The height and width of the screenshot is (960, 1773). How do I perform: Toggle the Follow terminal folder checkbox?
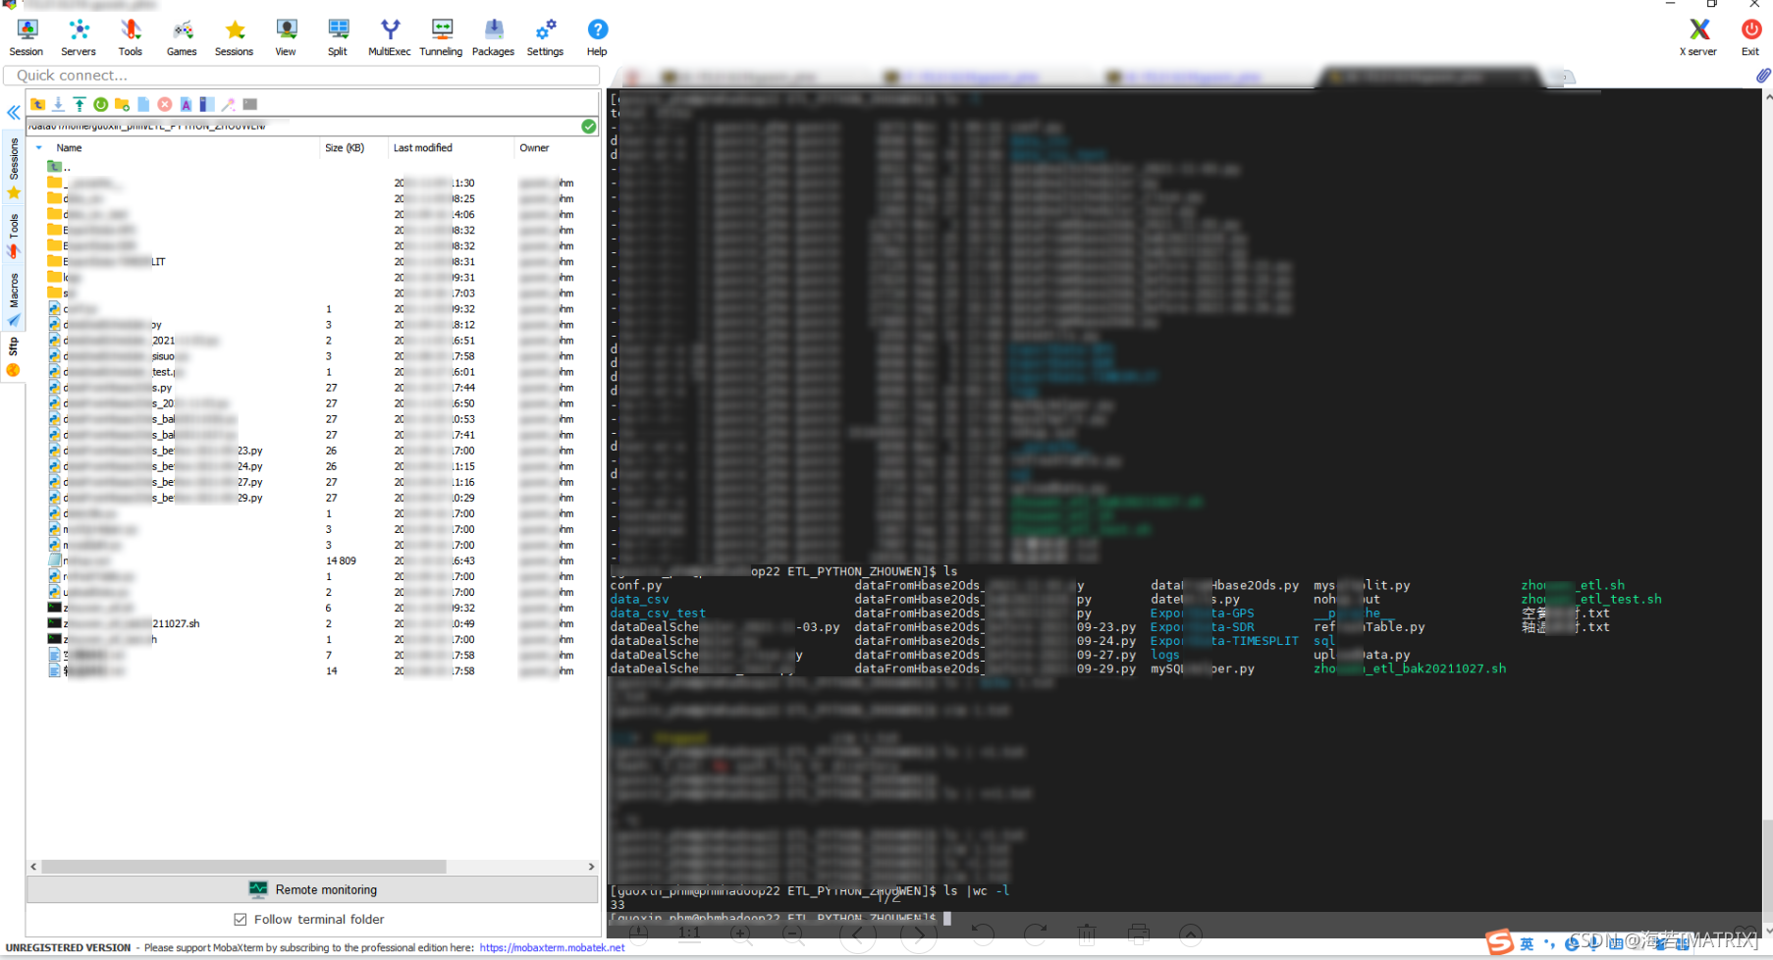pyautogui.click(x=240, y=920)
